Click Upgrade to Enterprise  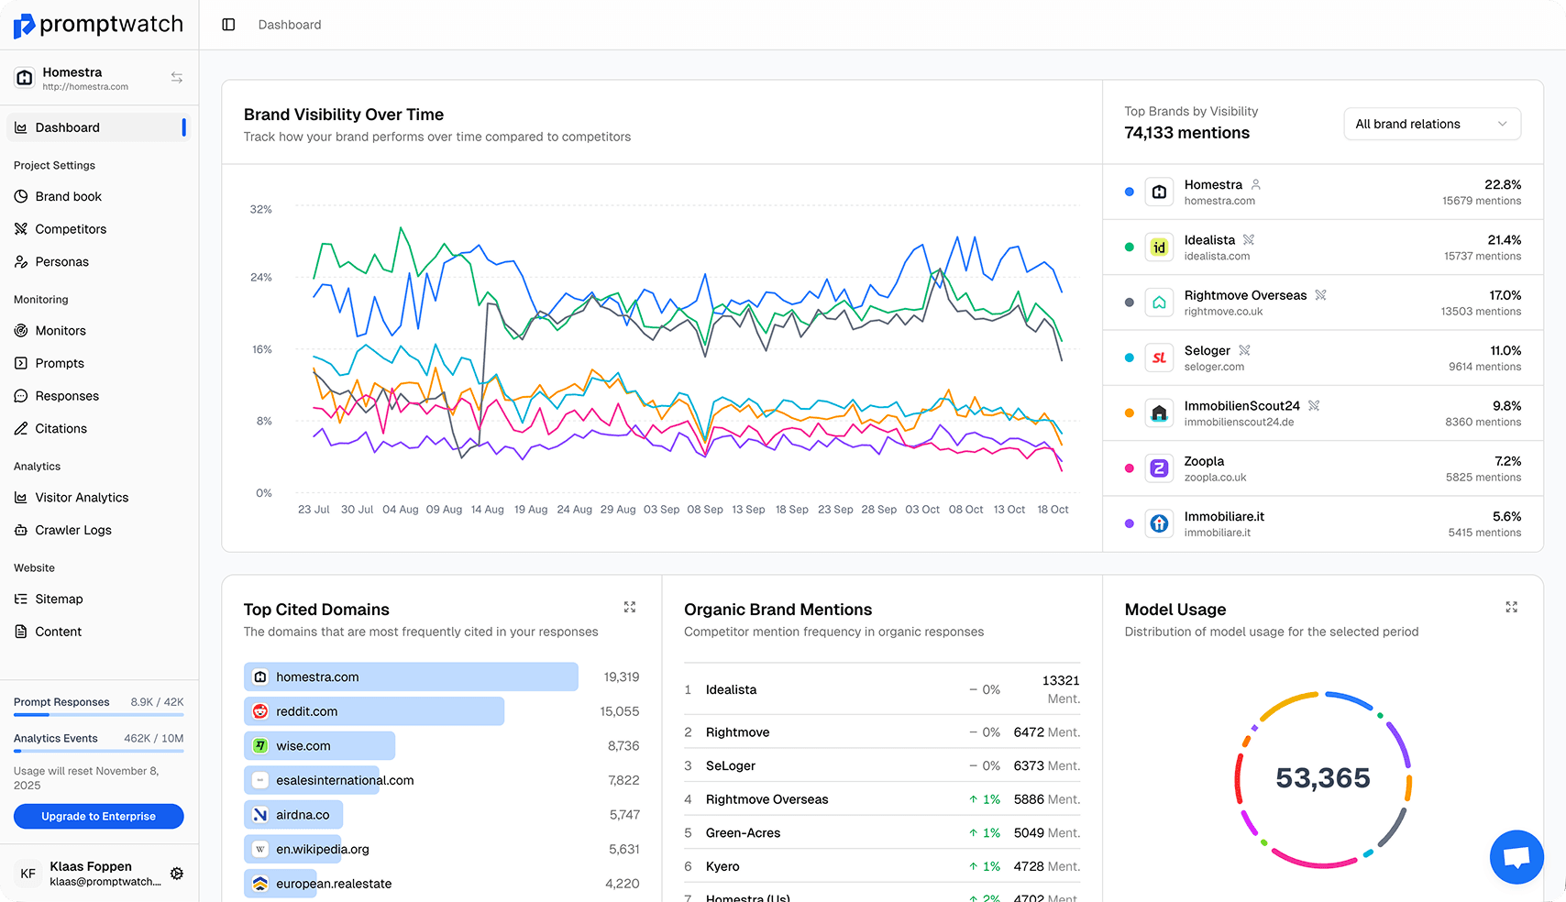click(98, 816)
